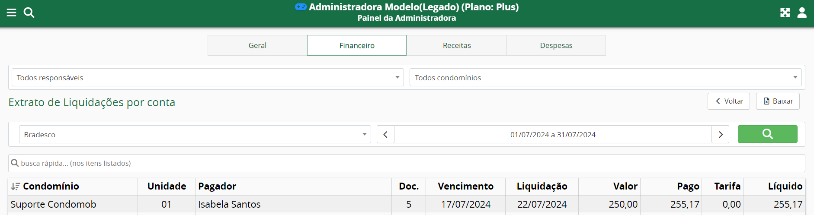The height and width of the screenshot is (215, 814).
Task: Open the Bradesco account dropdown
Action: (x=195, y=135)
